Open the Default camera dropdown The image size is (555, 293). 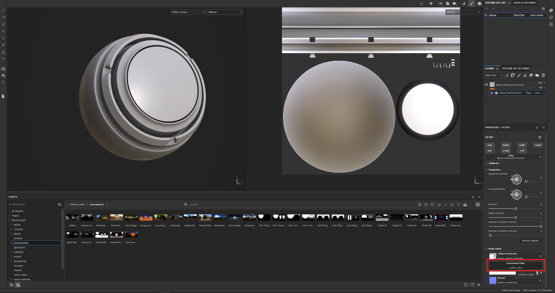188,12
